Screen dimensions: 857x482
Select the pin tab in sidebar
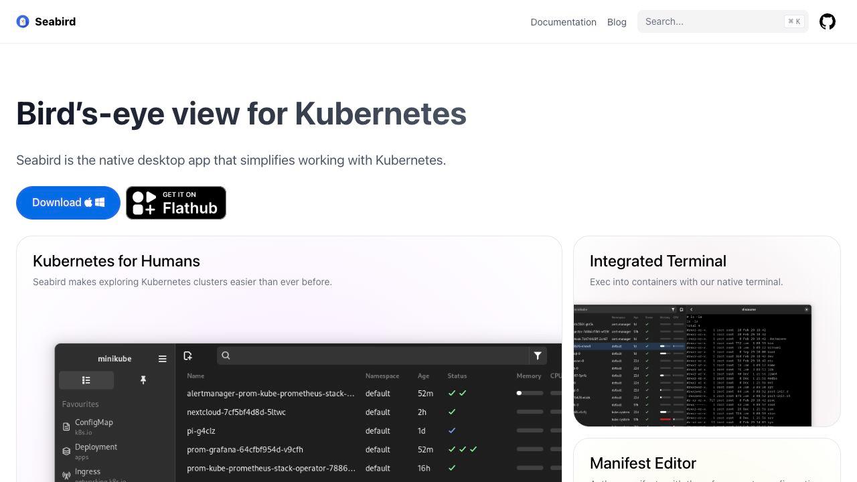pyautogui.click(x=143, y=380)
